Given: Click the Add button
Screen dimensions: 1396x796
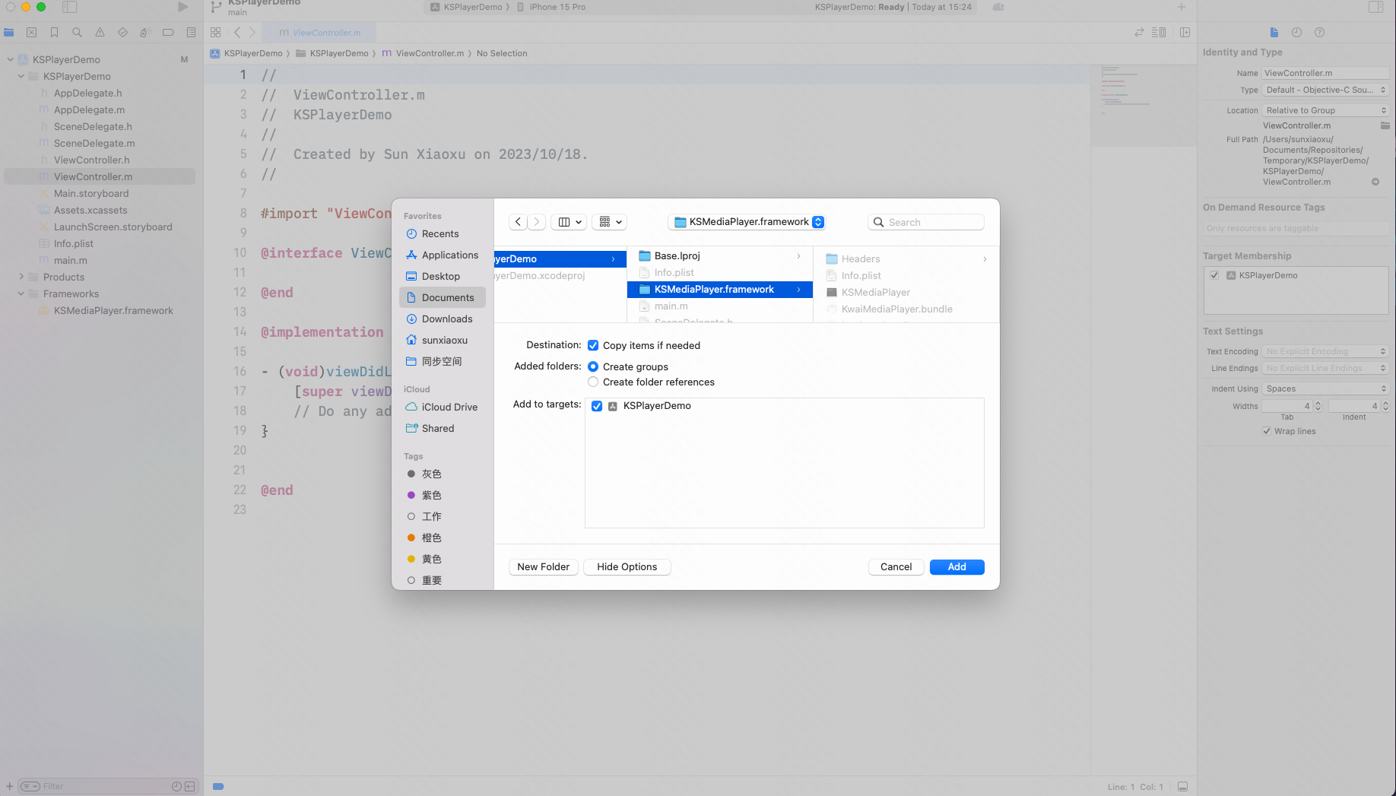Looking at the screenshot, I should pyautogui.click(x=957, y=567).
